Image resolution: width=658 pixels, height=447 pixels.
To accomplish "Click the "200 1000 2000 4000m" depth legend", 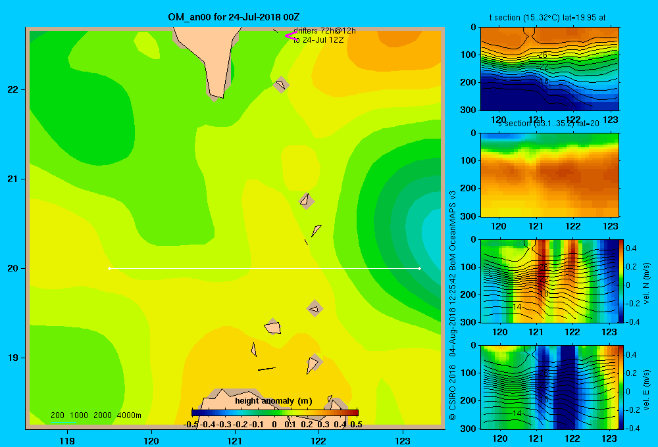I will [95, 415].
